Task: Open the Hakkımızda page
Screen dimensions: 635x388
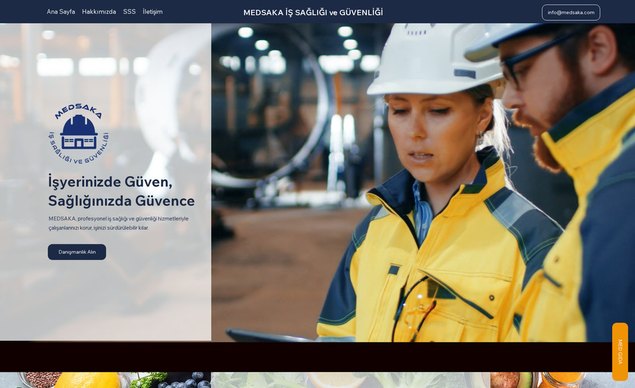Action: point(99,12)
